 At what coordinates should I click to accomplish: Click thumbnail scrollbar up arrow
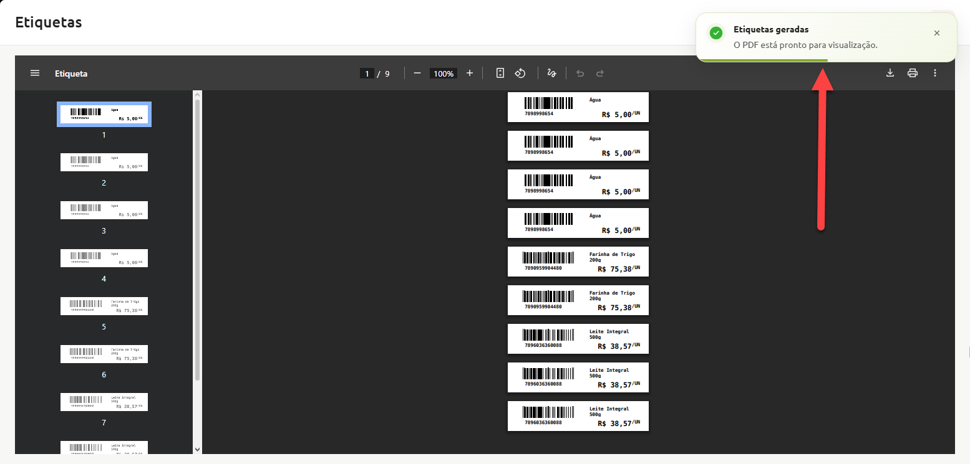coord(198,95)
